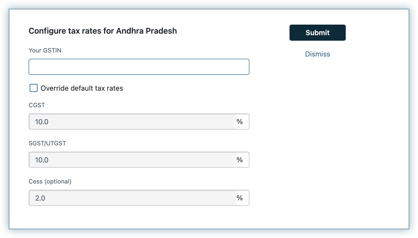Click the Submit button
Screen dimensions: 418x238
pyautogui.click(x=317, y=33)
